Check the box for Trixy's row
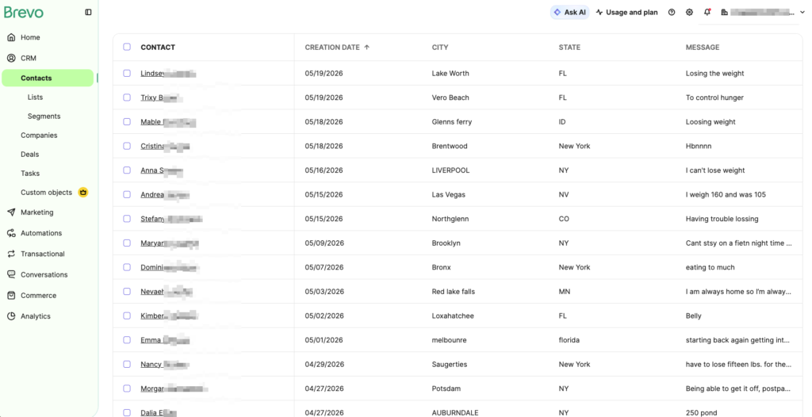This screenshot has height=417, width=812. 127,98
